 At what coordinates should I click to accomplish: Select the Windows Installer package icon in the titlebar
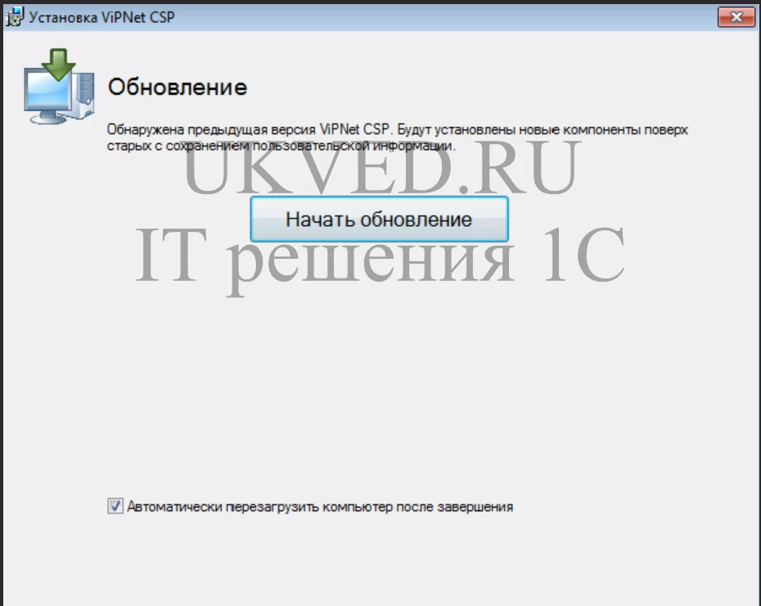[x=15, y=16]
